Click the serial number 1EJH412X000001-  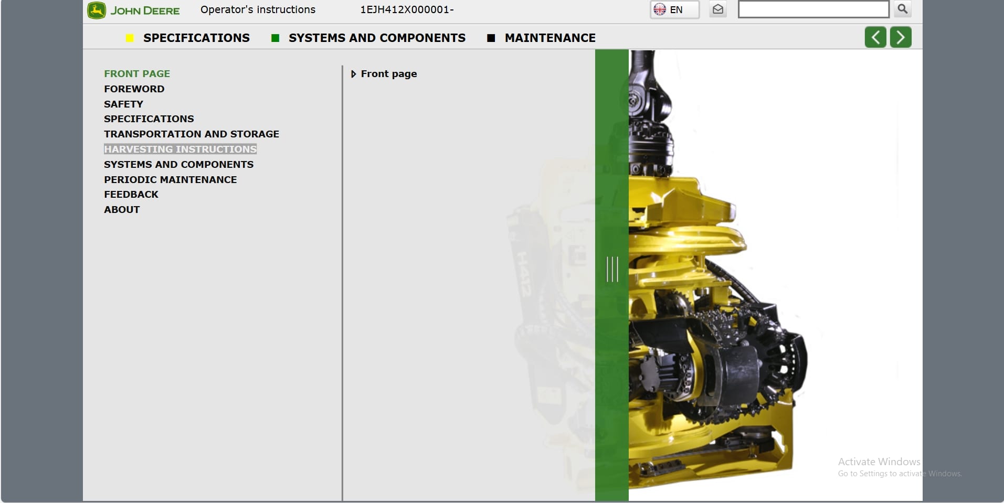pyautogui.click(x=407, y=9)
